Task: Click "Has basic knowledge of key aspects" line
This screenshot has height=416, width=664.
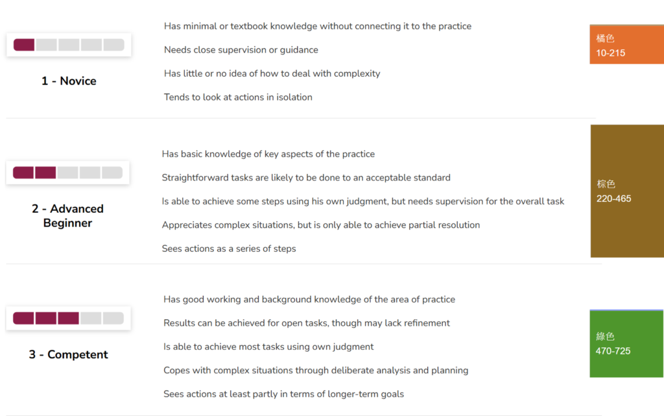Action: point(268,154)
